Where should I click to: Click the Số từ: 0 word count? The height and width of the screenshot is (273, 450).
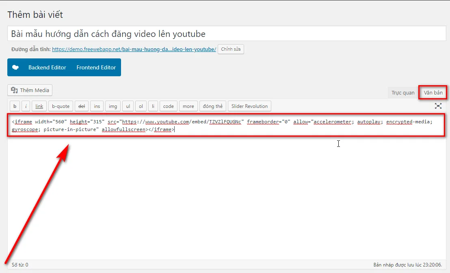coord(20,264)
